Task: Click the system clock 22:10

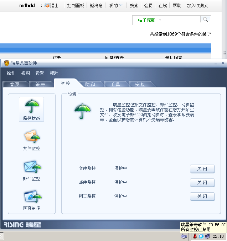Action: [x=218, y=236]
